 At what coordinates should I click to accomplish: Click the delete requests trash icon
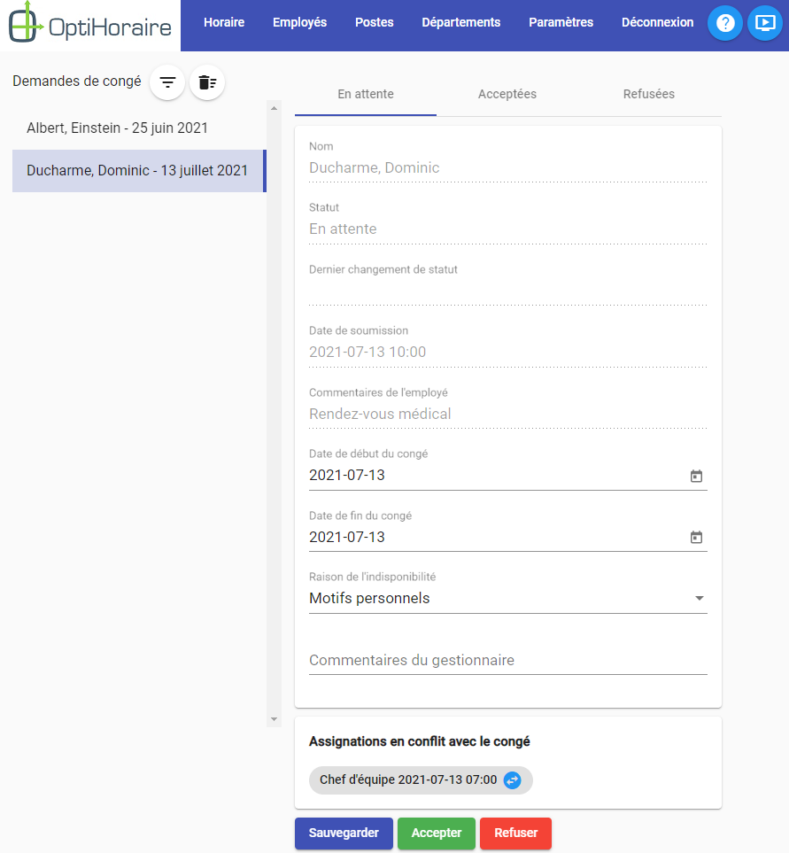[207, 82]
